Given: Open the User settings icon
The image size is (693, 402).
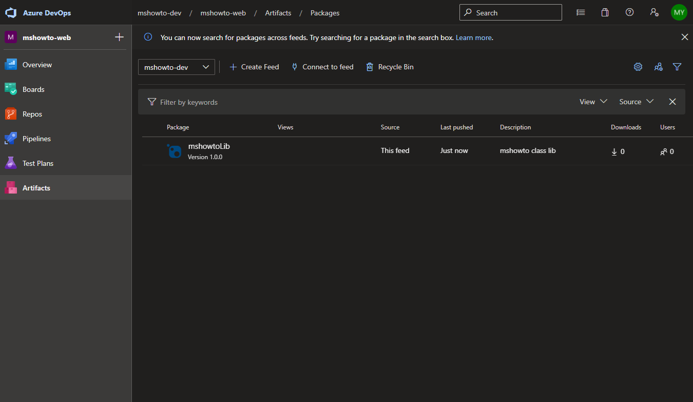Looking at the screenshot, I should pos(654,12).
